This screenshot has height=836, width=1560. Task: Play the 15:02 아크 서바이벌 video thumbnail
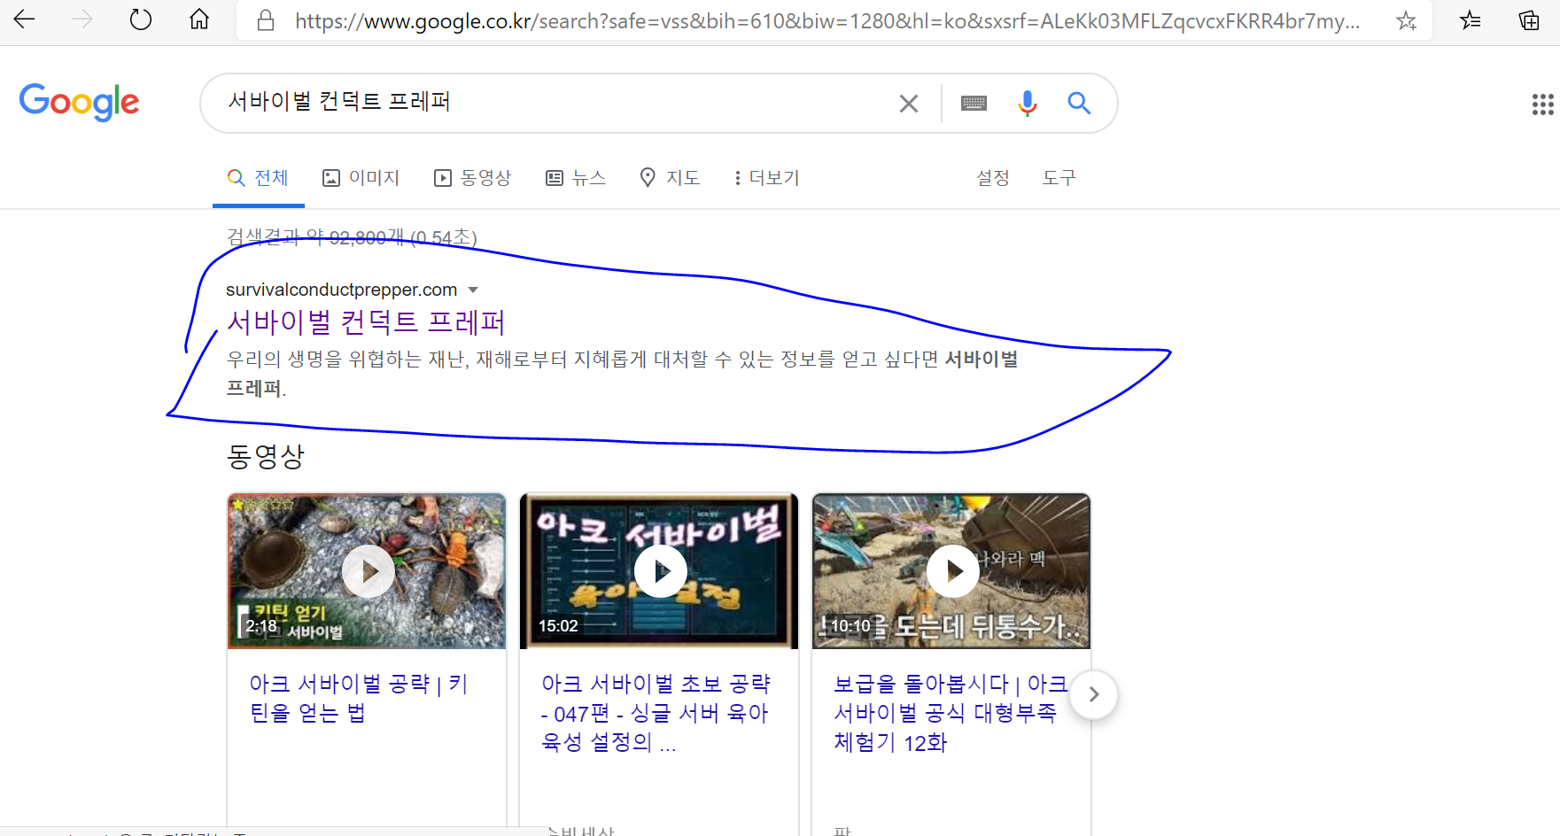pyautogui.click(x=659, y=571)
